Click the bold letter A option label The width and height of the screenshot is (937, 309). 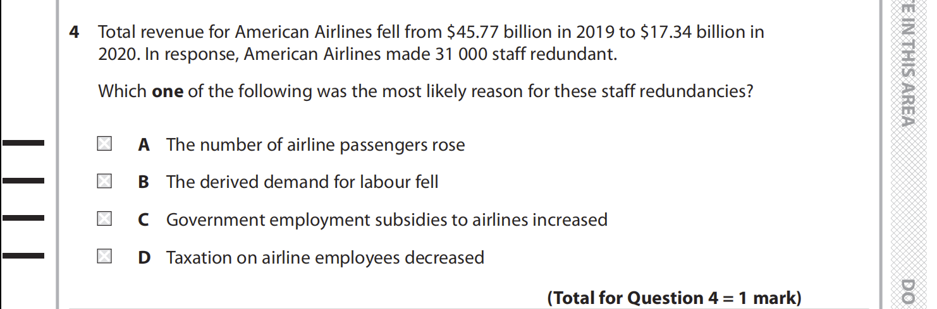tap(144, 145)
